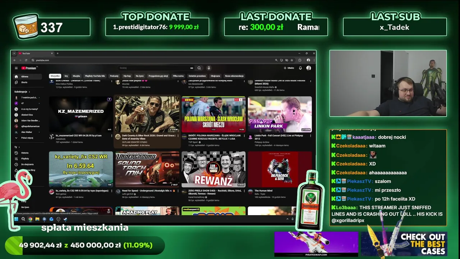Expand the Ty section arrow
Screen dimensions: 460x259
click(19, 147)
